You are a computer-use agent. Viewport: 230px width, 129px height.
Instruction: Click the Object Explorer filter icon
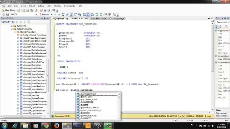pyautogui.click(x=25, y=22)
